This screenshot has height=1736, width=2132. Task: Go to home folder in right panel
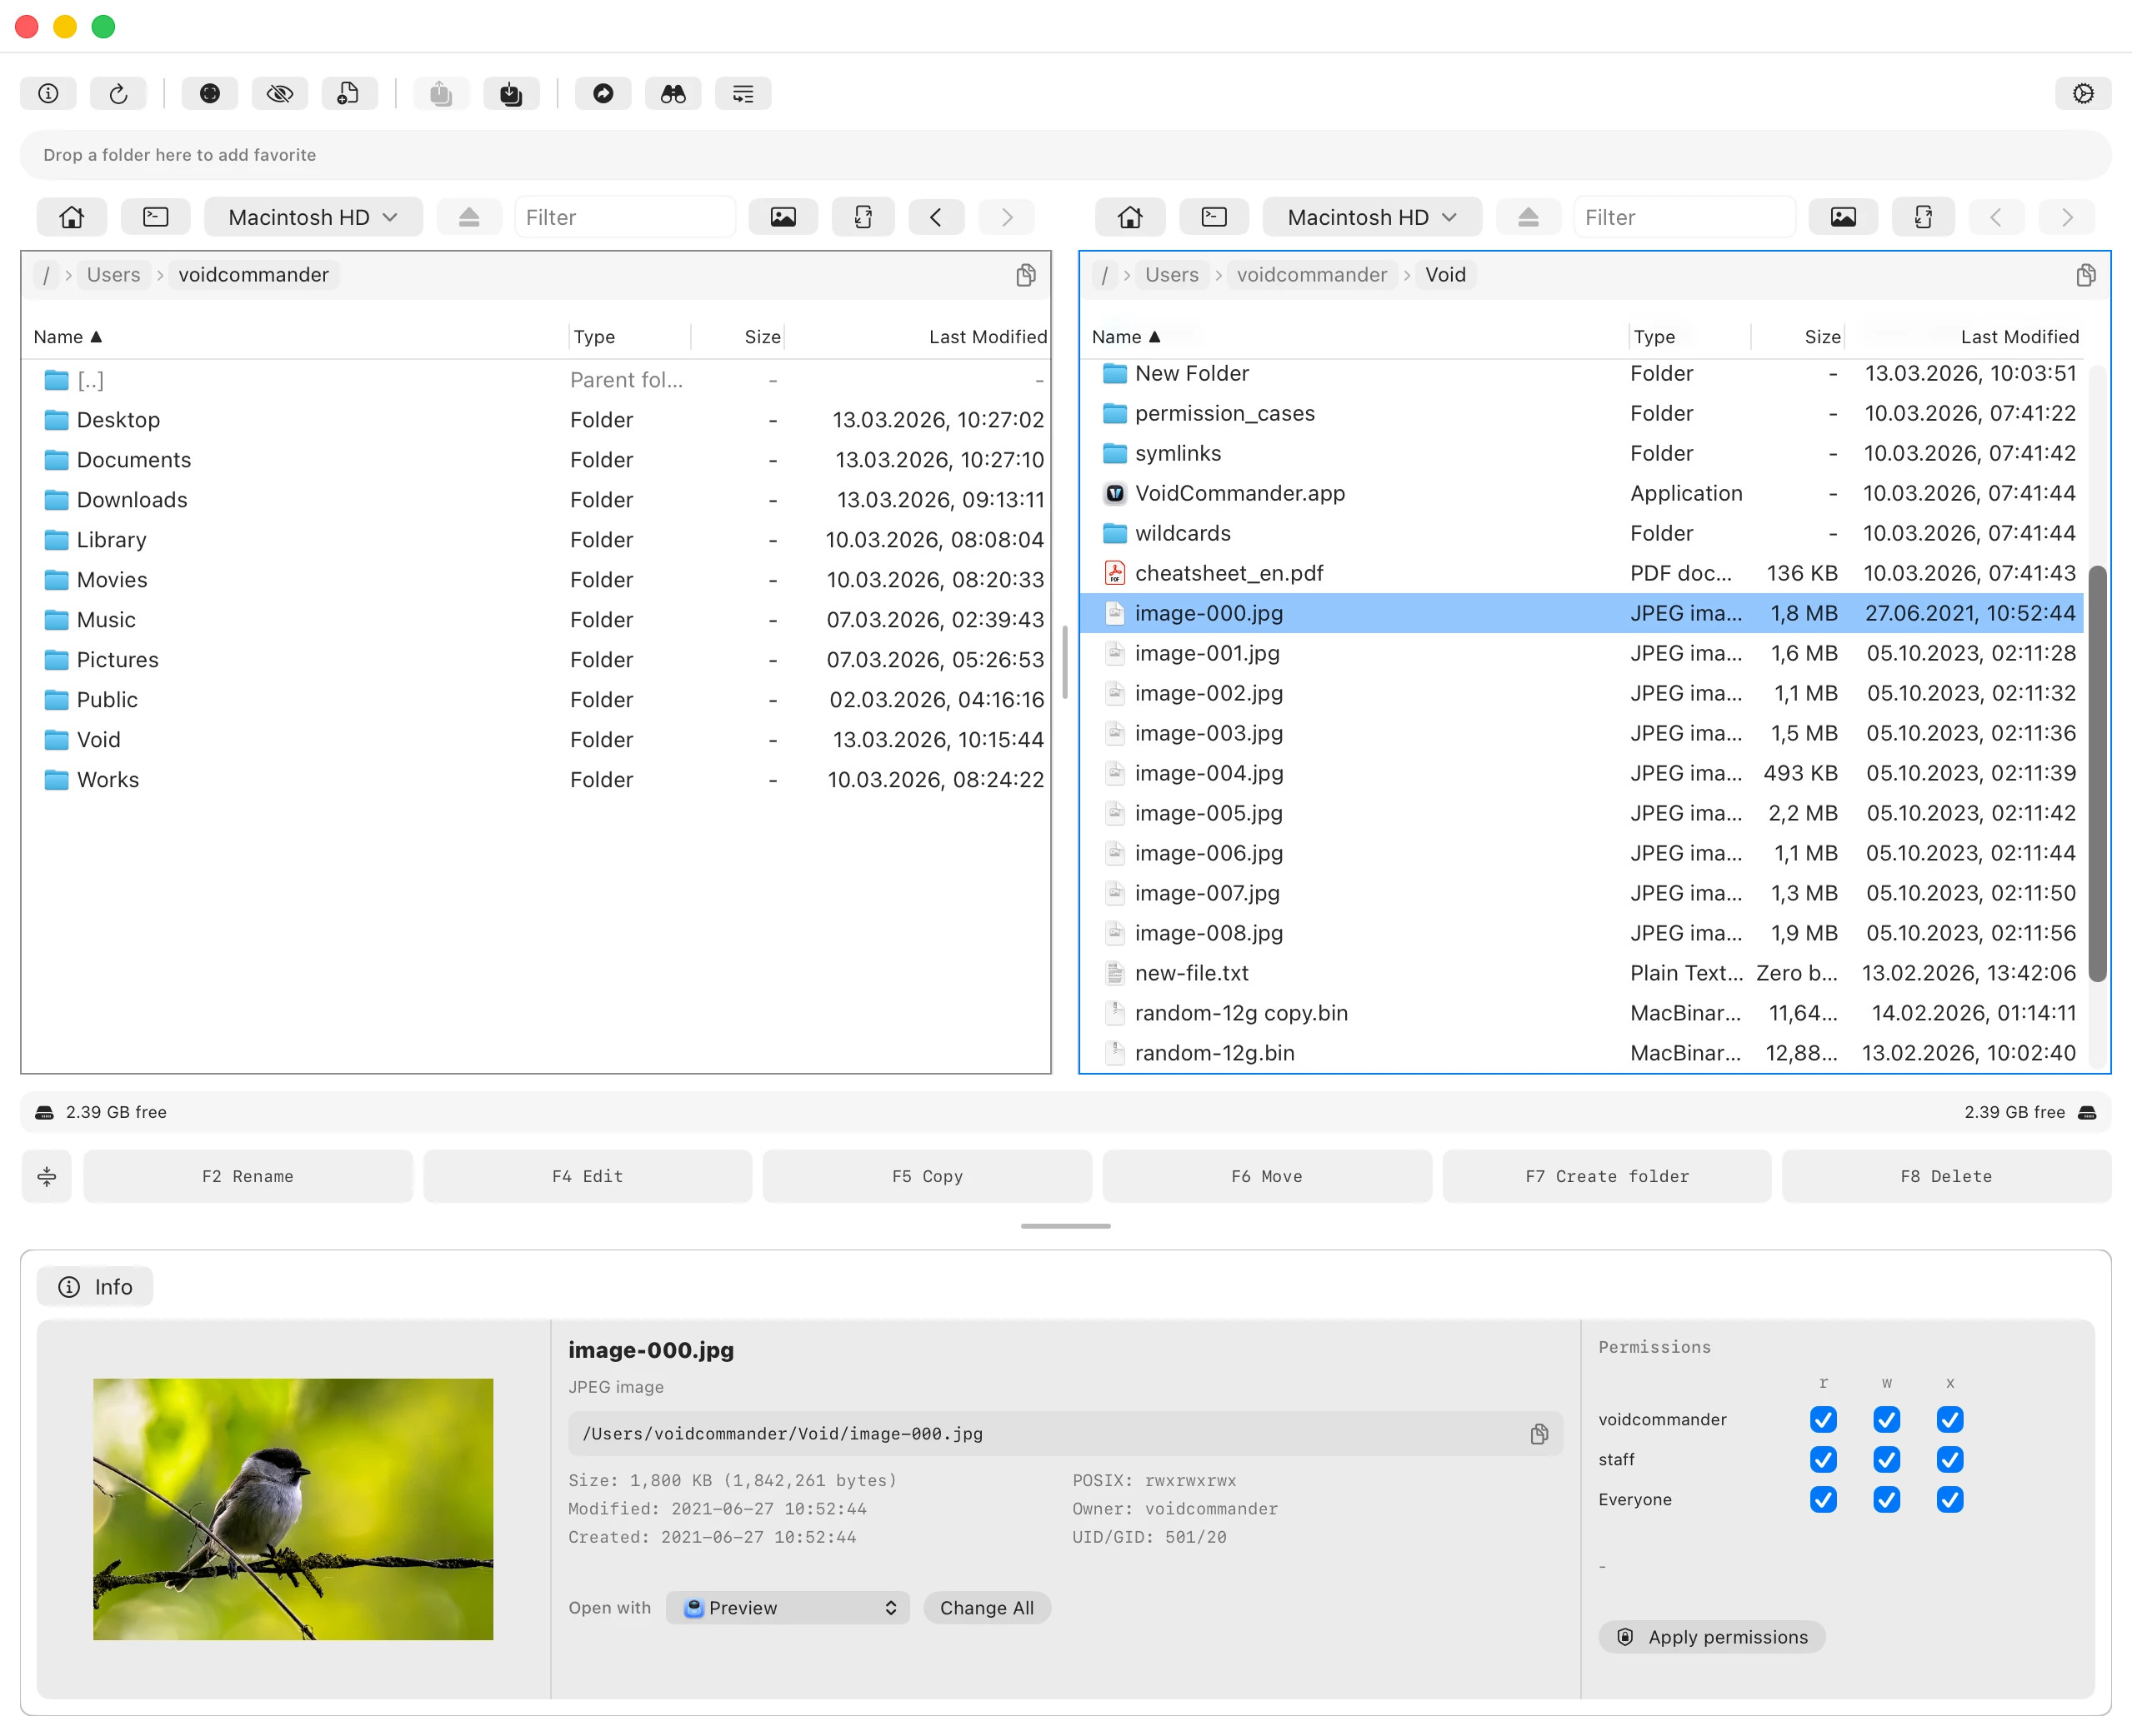point(1129,217)
